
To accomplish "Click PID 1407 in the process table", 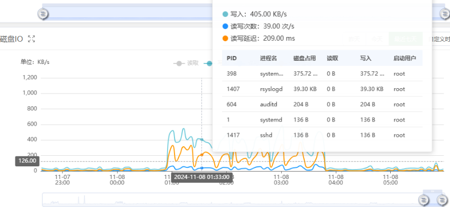I will click(233, 89).
